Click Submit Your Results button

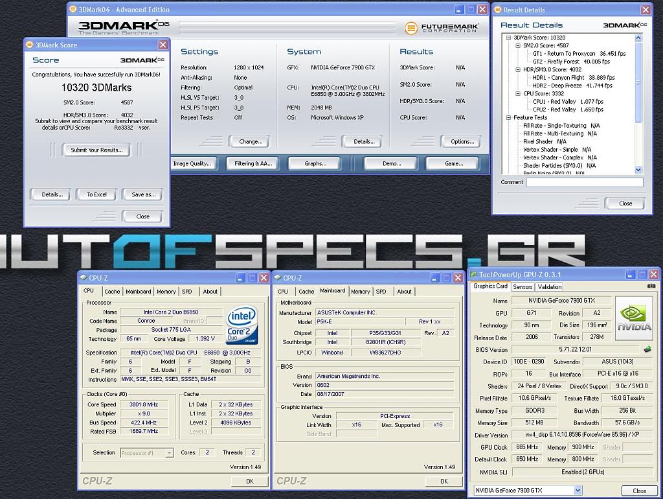97,150
